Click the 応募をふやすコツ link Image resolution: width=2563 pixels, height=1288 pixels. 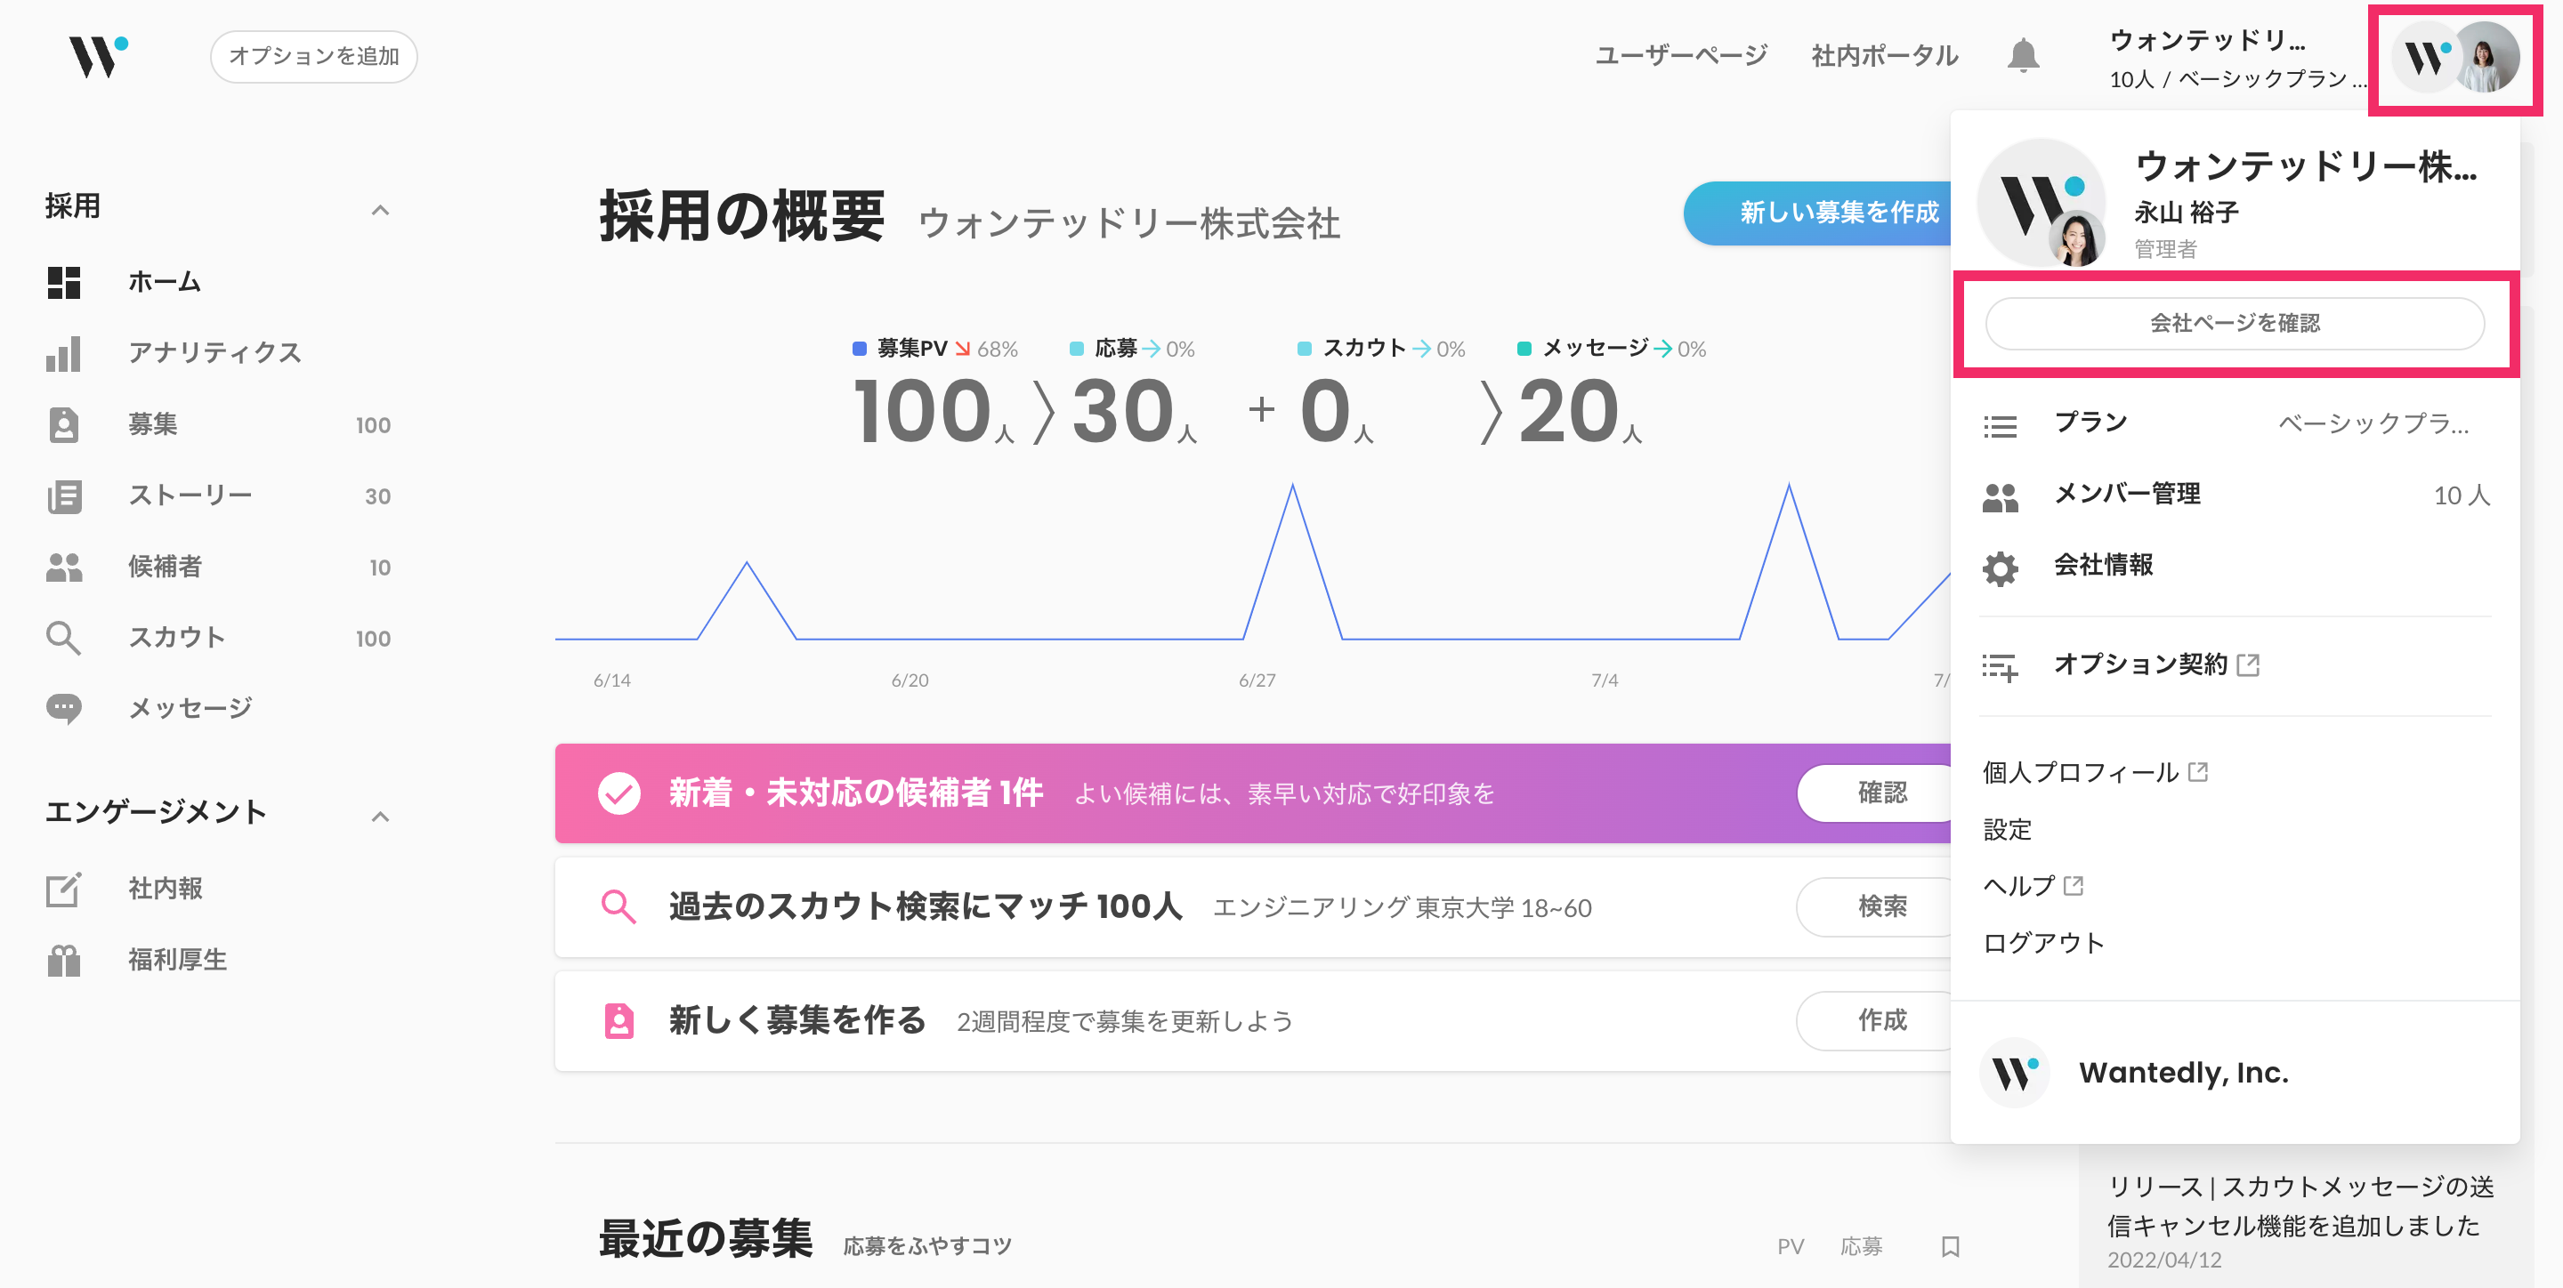click(x=927, y=1246)
